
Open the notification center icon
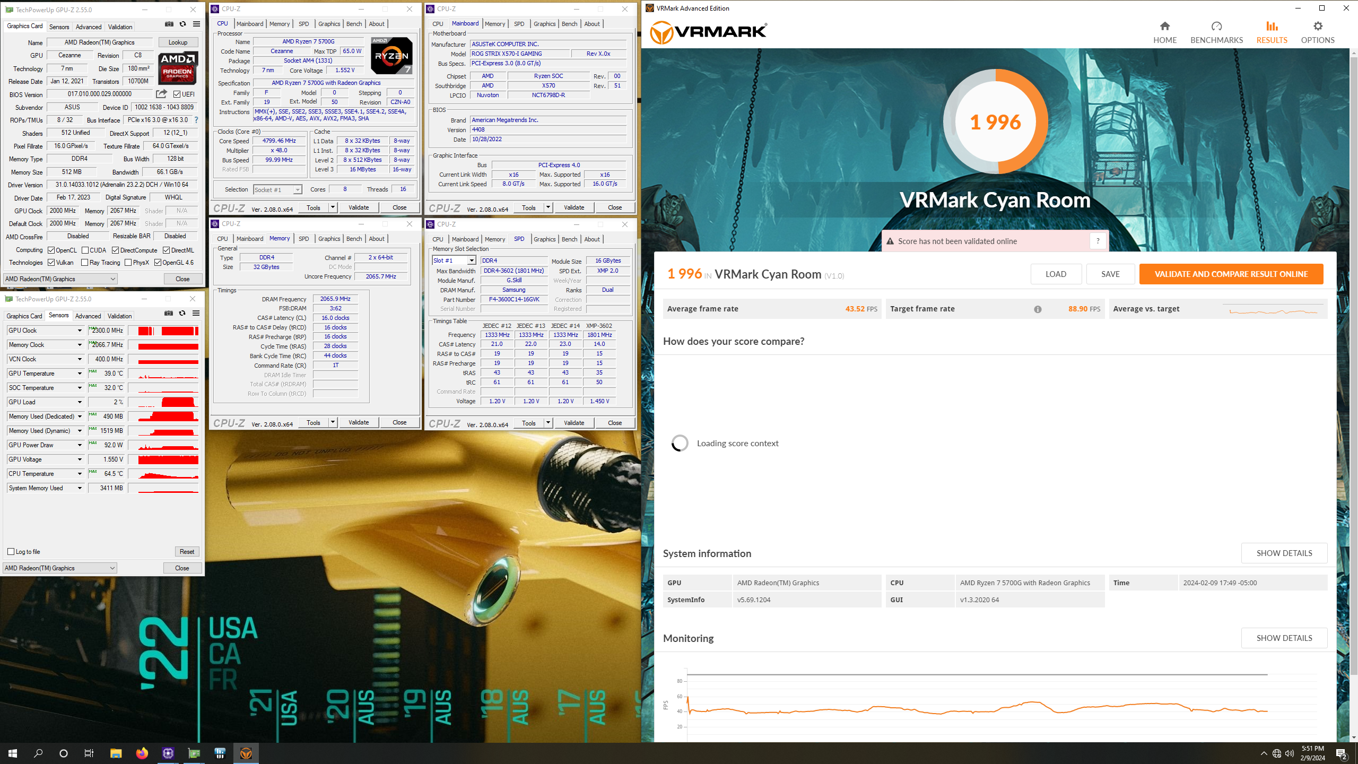[1342, 753]
